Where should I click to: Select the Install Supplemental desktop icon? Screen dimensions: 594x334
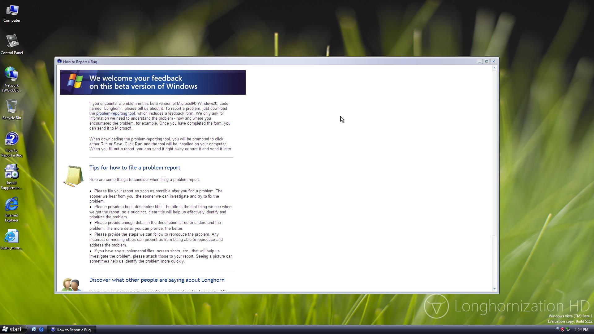point(12,176)
